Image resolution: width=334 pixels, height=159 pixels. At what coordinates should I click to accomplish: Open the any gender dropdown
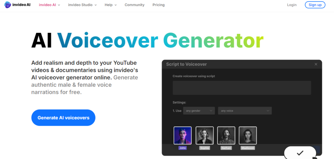[x=199, y=111]
